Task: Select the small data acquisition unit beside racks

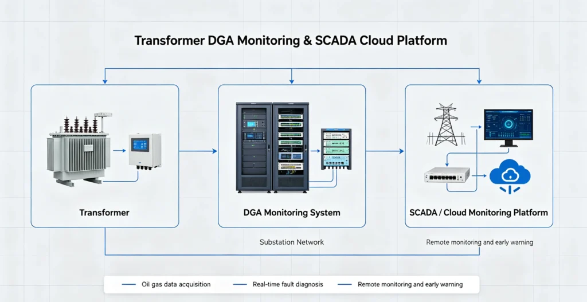Action: [336, 150]
